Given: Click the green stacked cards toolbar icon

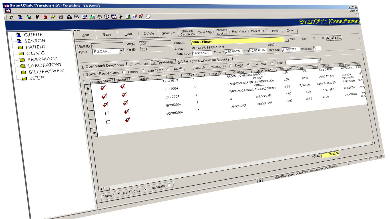Looking at the screenshot, I should tap(29, 17).
